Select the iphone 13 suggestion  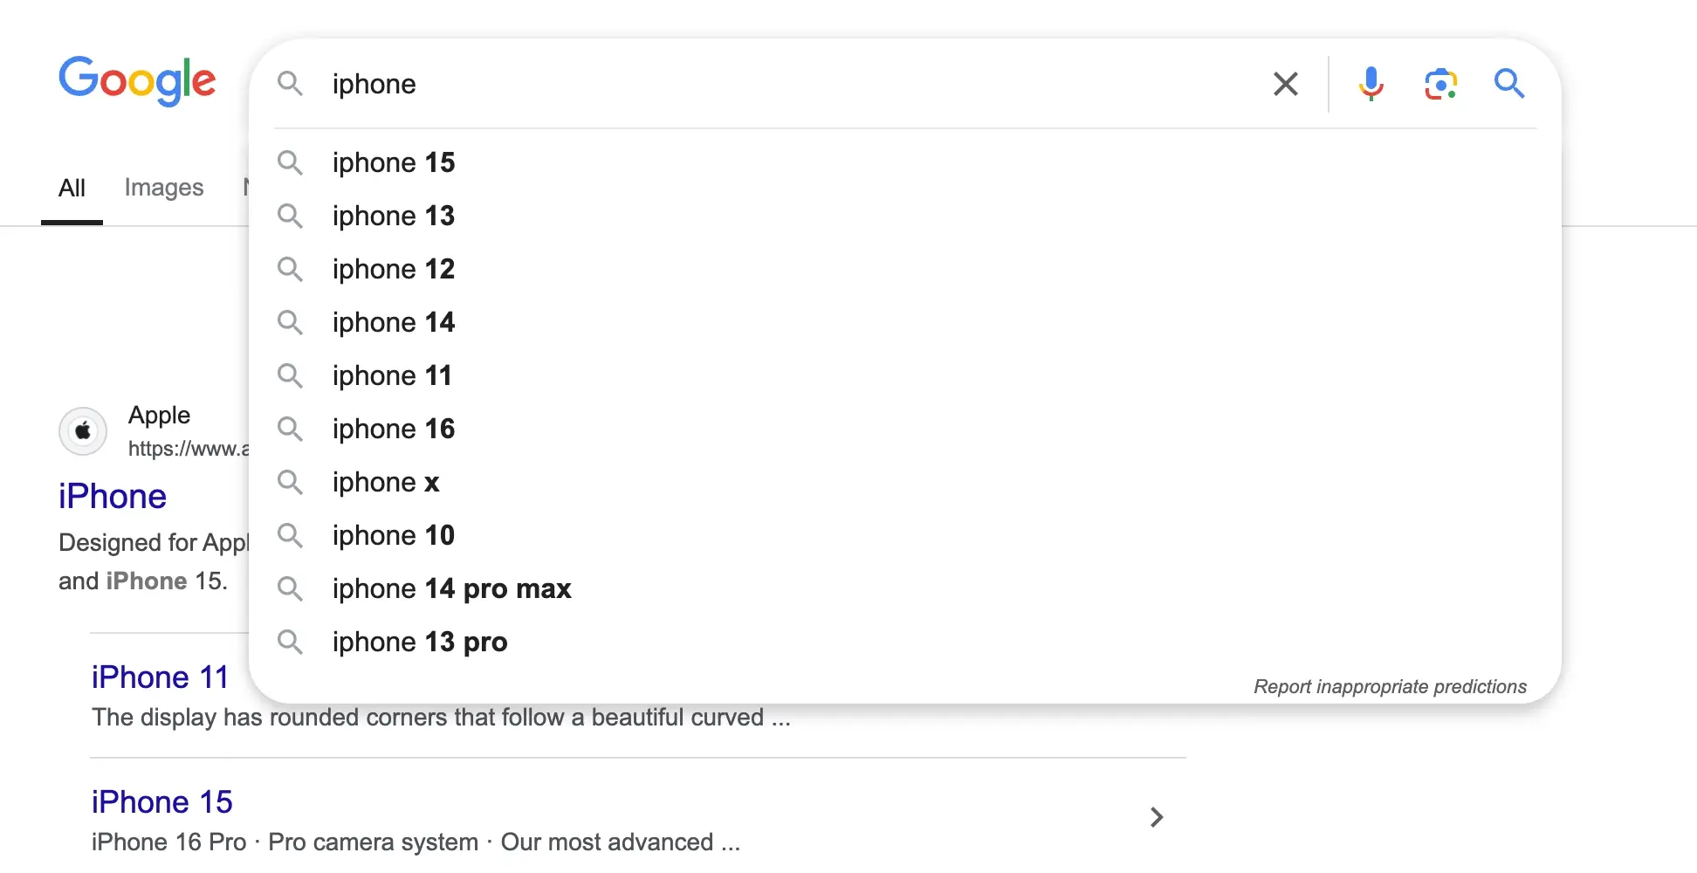tap(393, 216)
